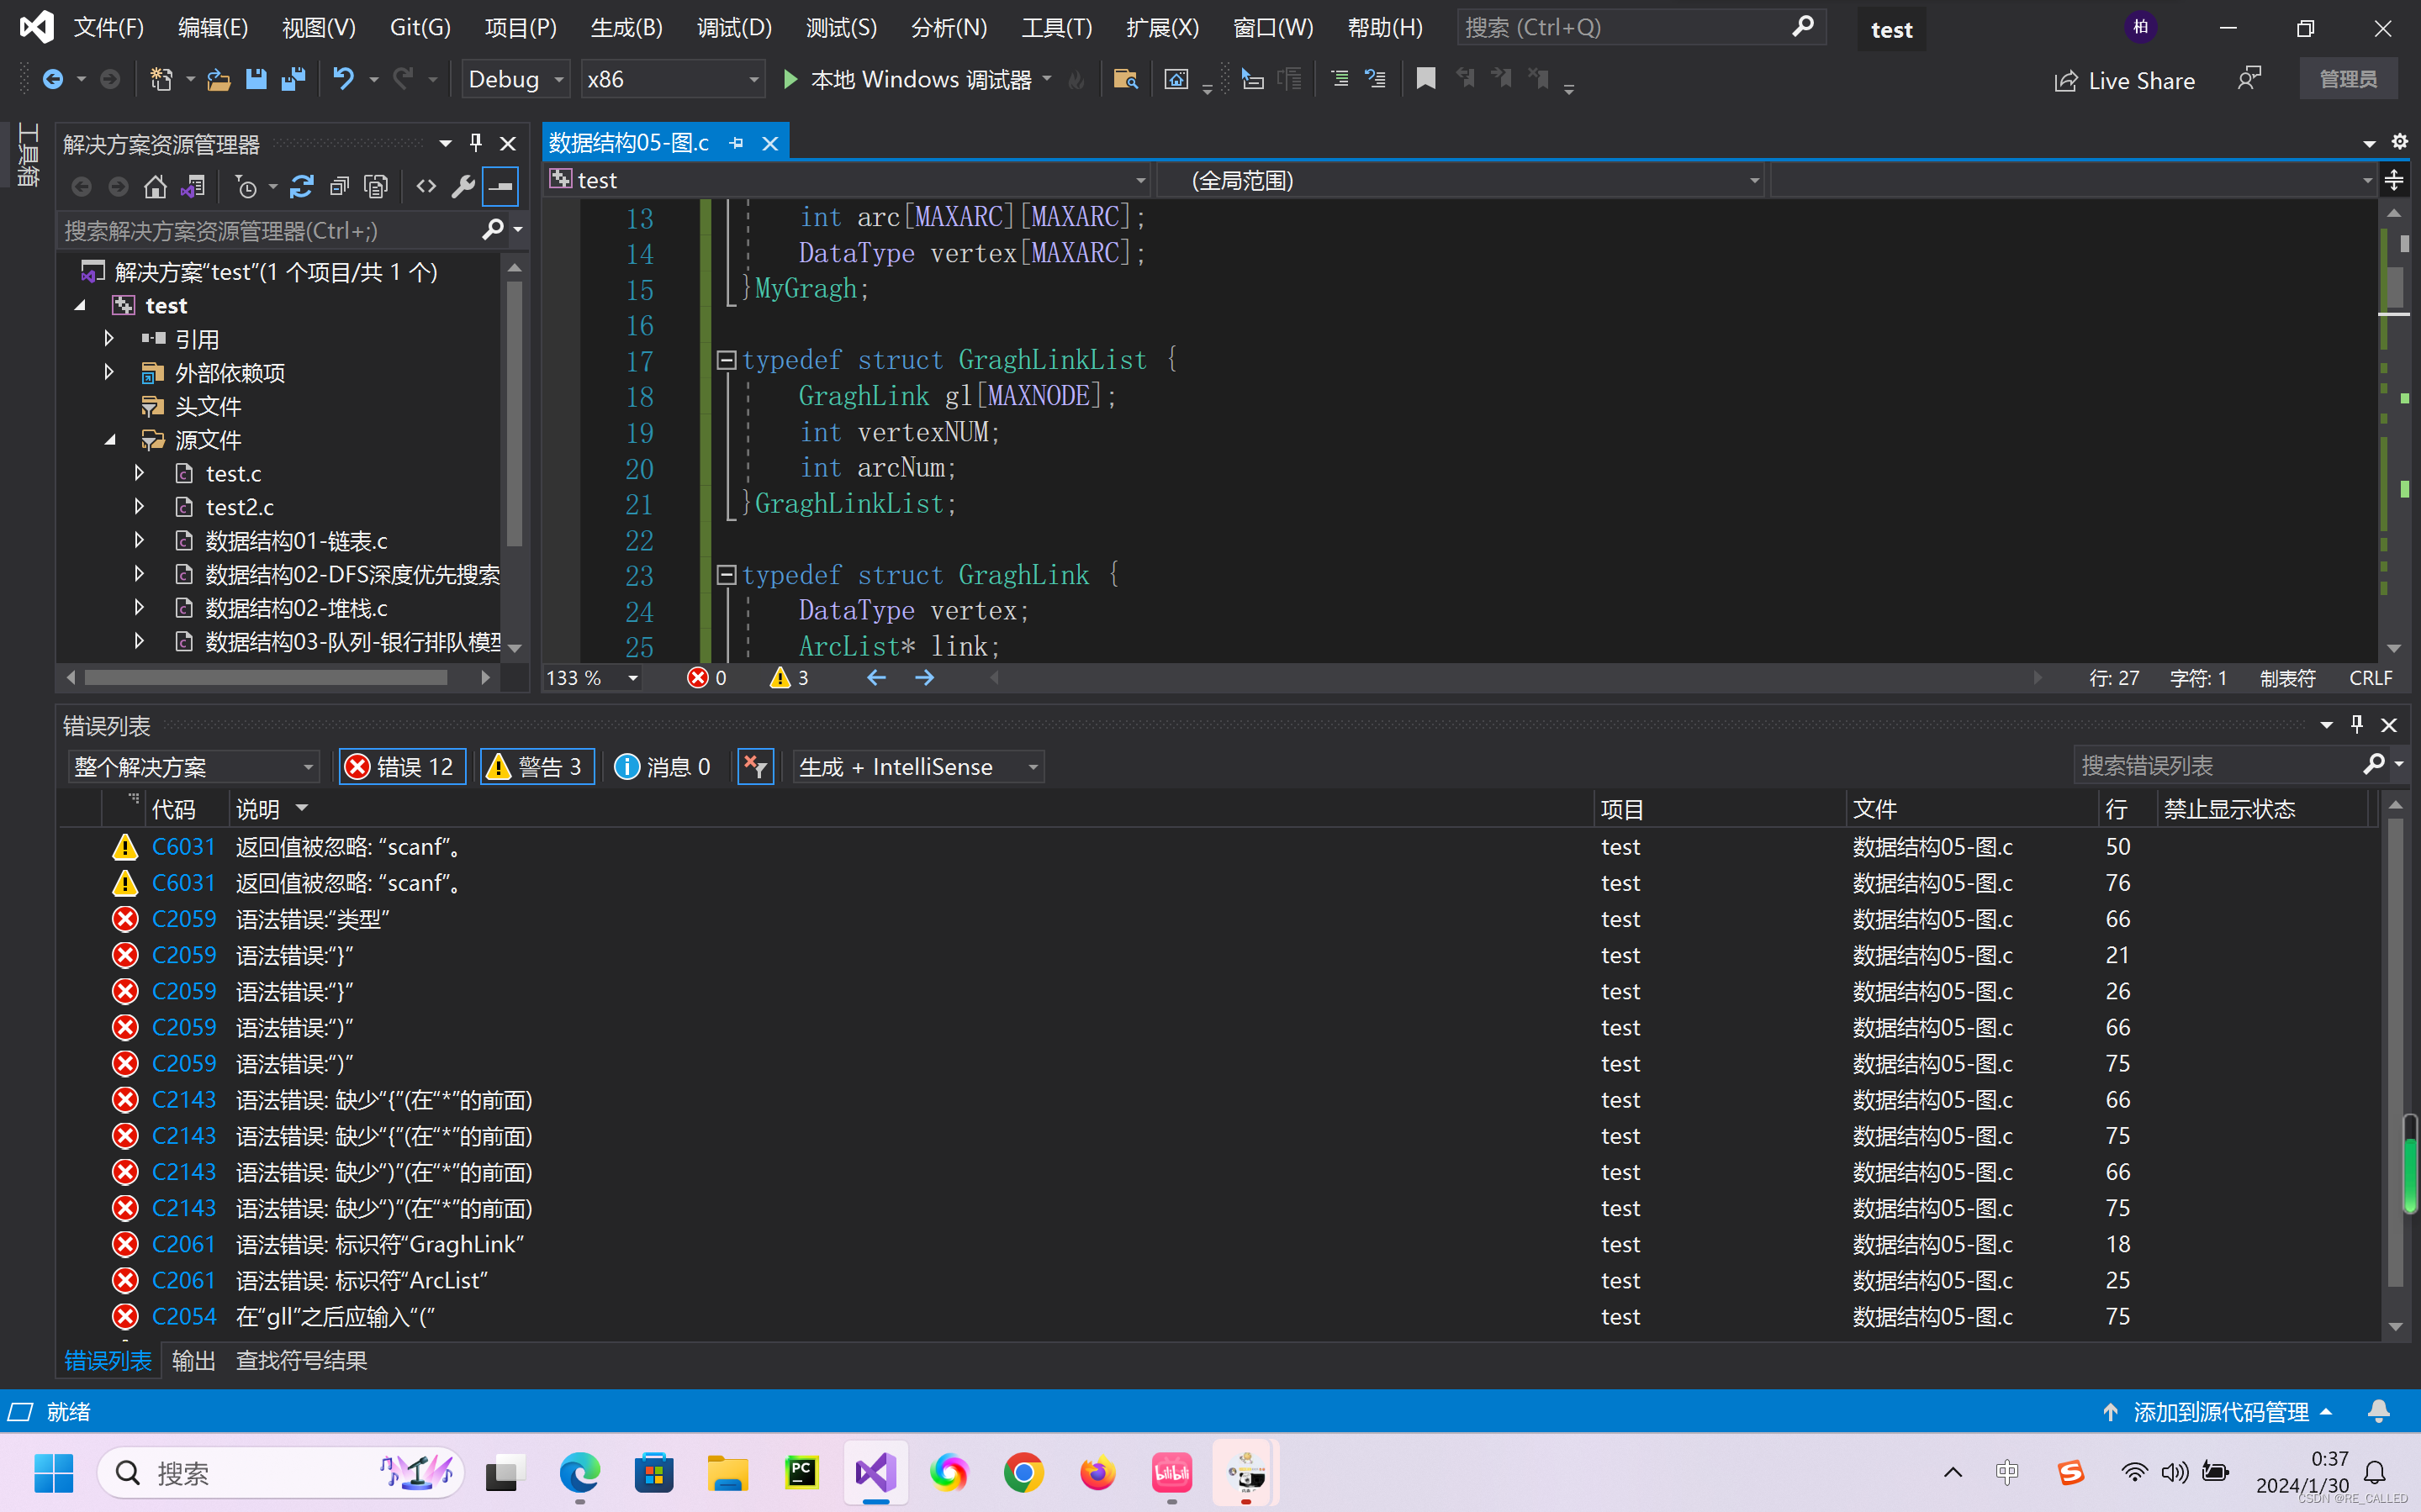Click the Home icon in Solution Explorer
Image resolution: width=2421 pixels, height=1512 pixels.
click(155, 187)
